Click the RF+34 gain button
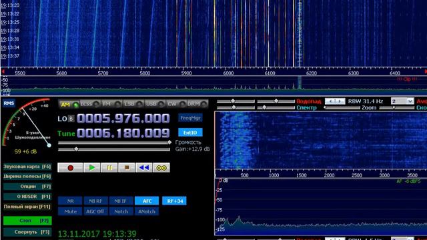This screenshot has width=427, height=240. (175, 201)
